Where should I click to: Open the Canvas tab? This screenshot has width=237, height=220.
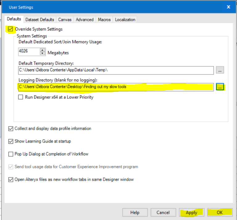coord(65,19)
